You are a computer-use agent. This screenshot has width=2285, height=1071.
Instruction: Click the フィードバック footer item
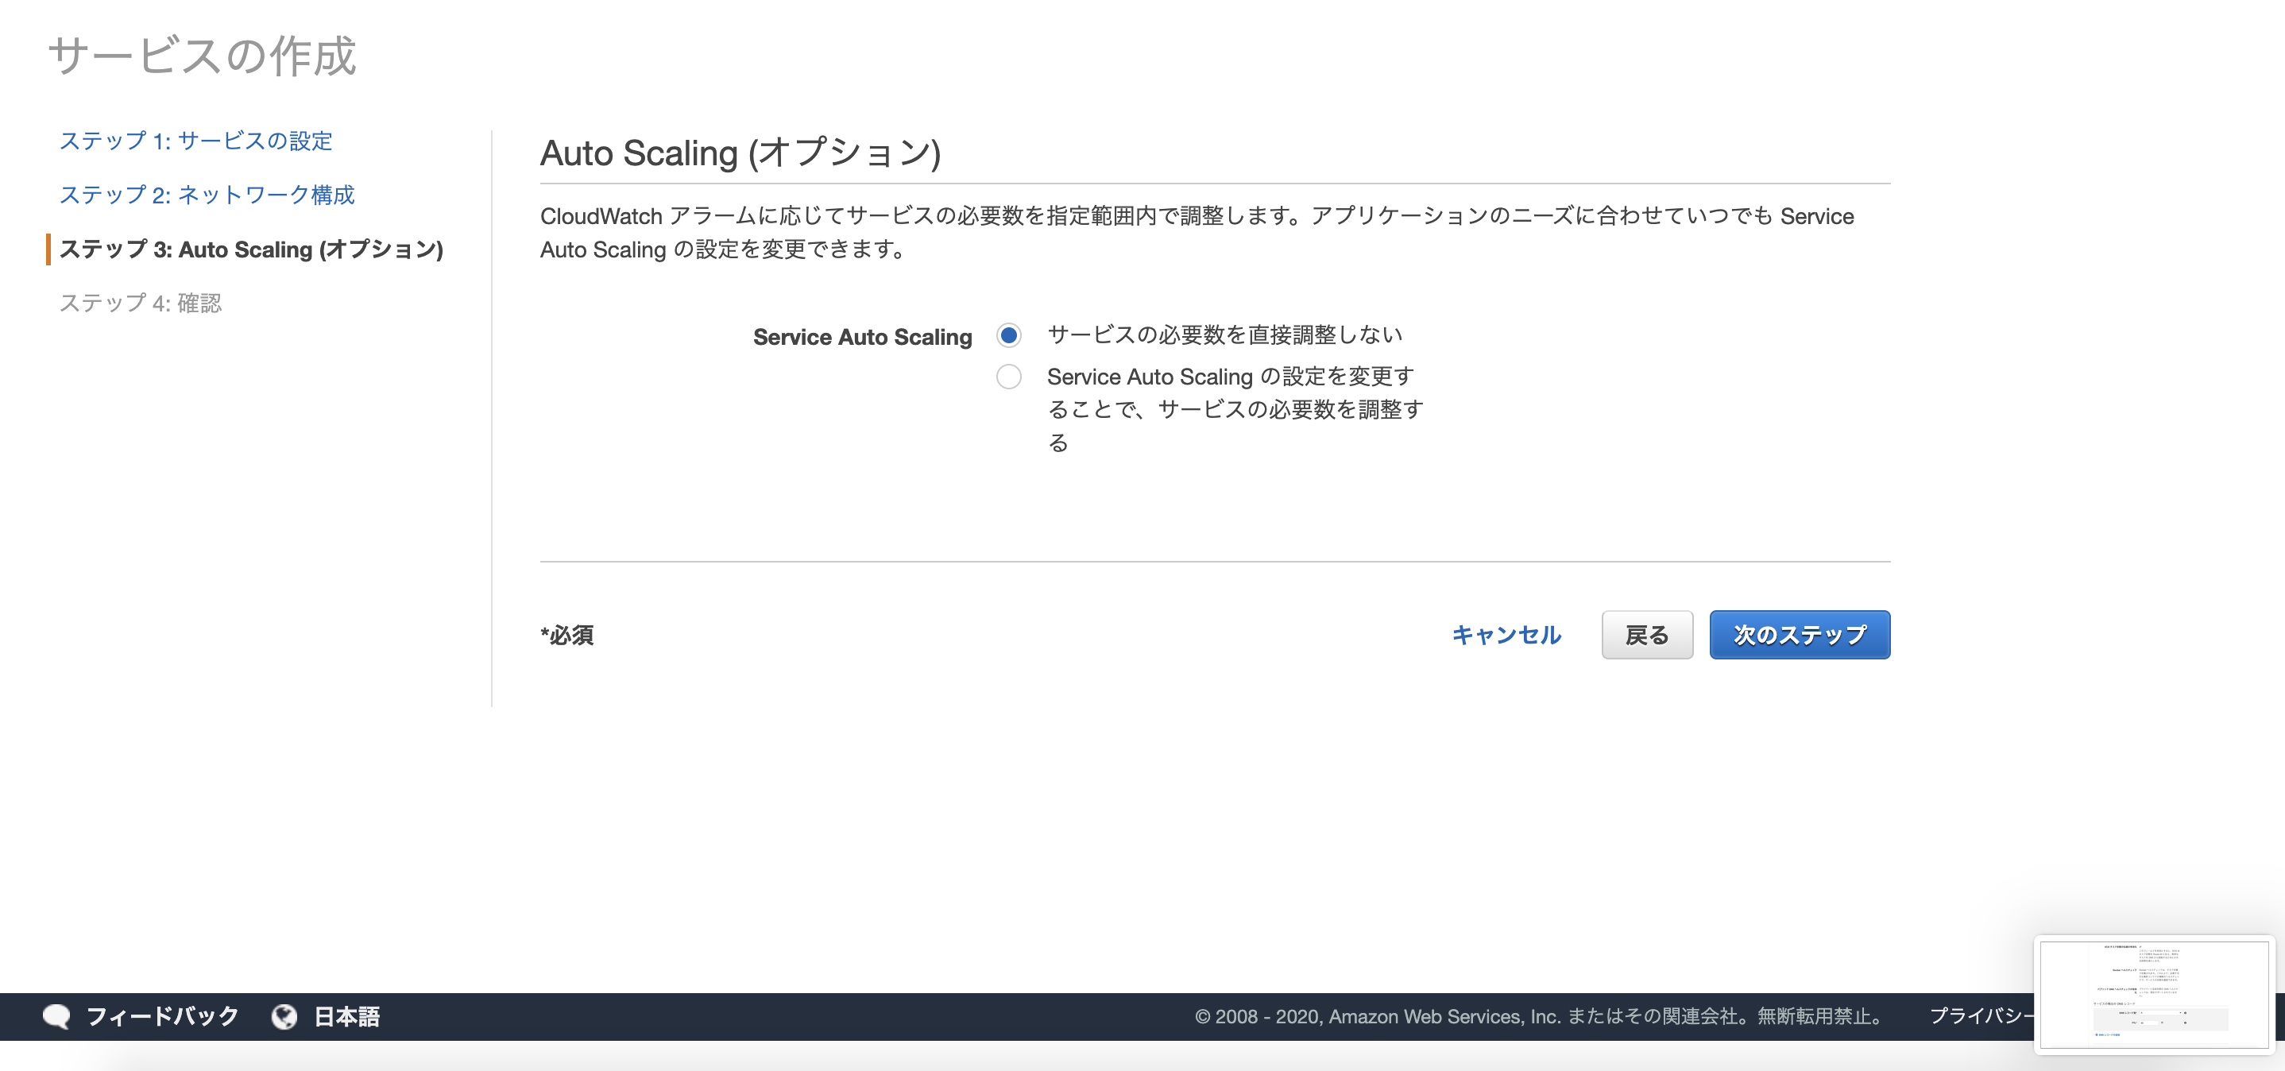point(162,1017)
